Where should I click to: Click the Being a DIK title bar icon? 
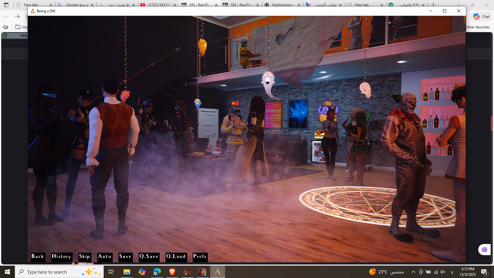33,11
